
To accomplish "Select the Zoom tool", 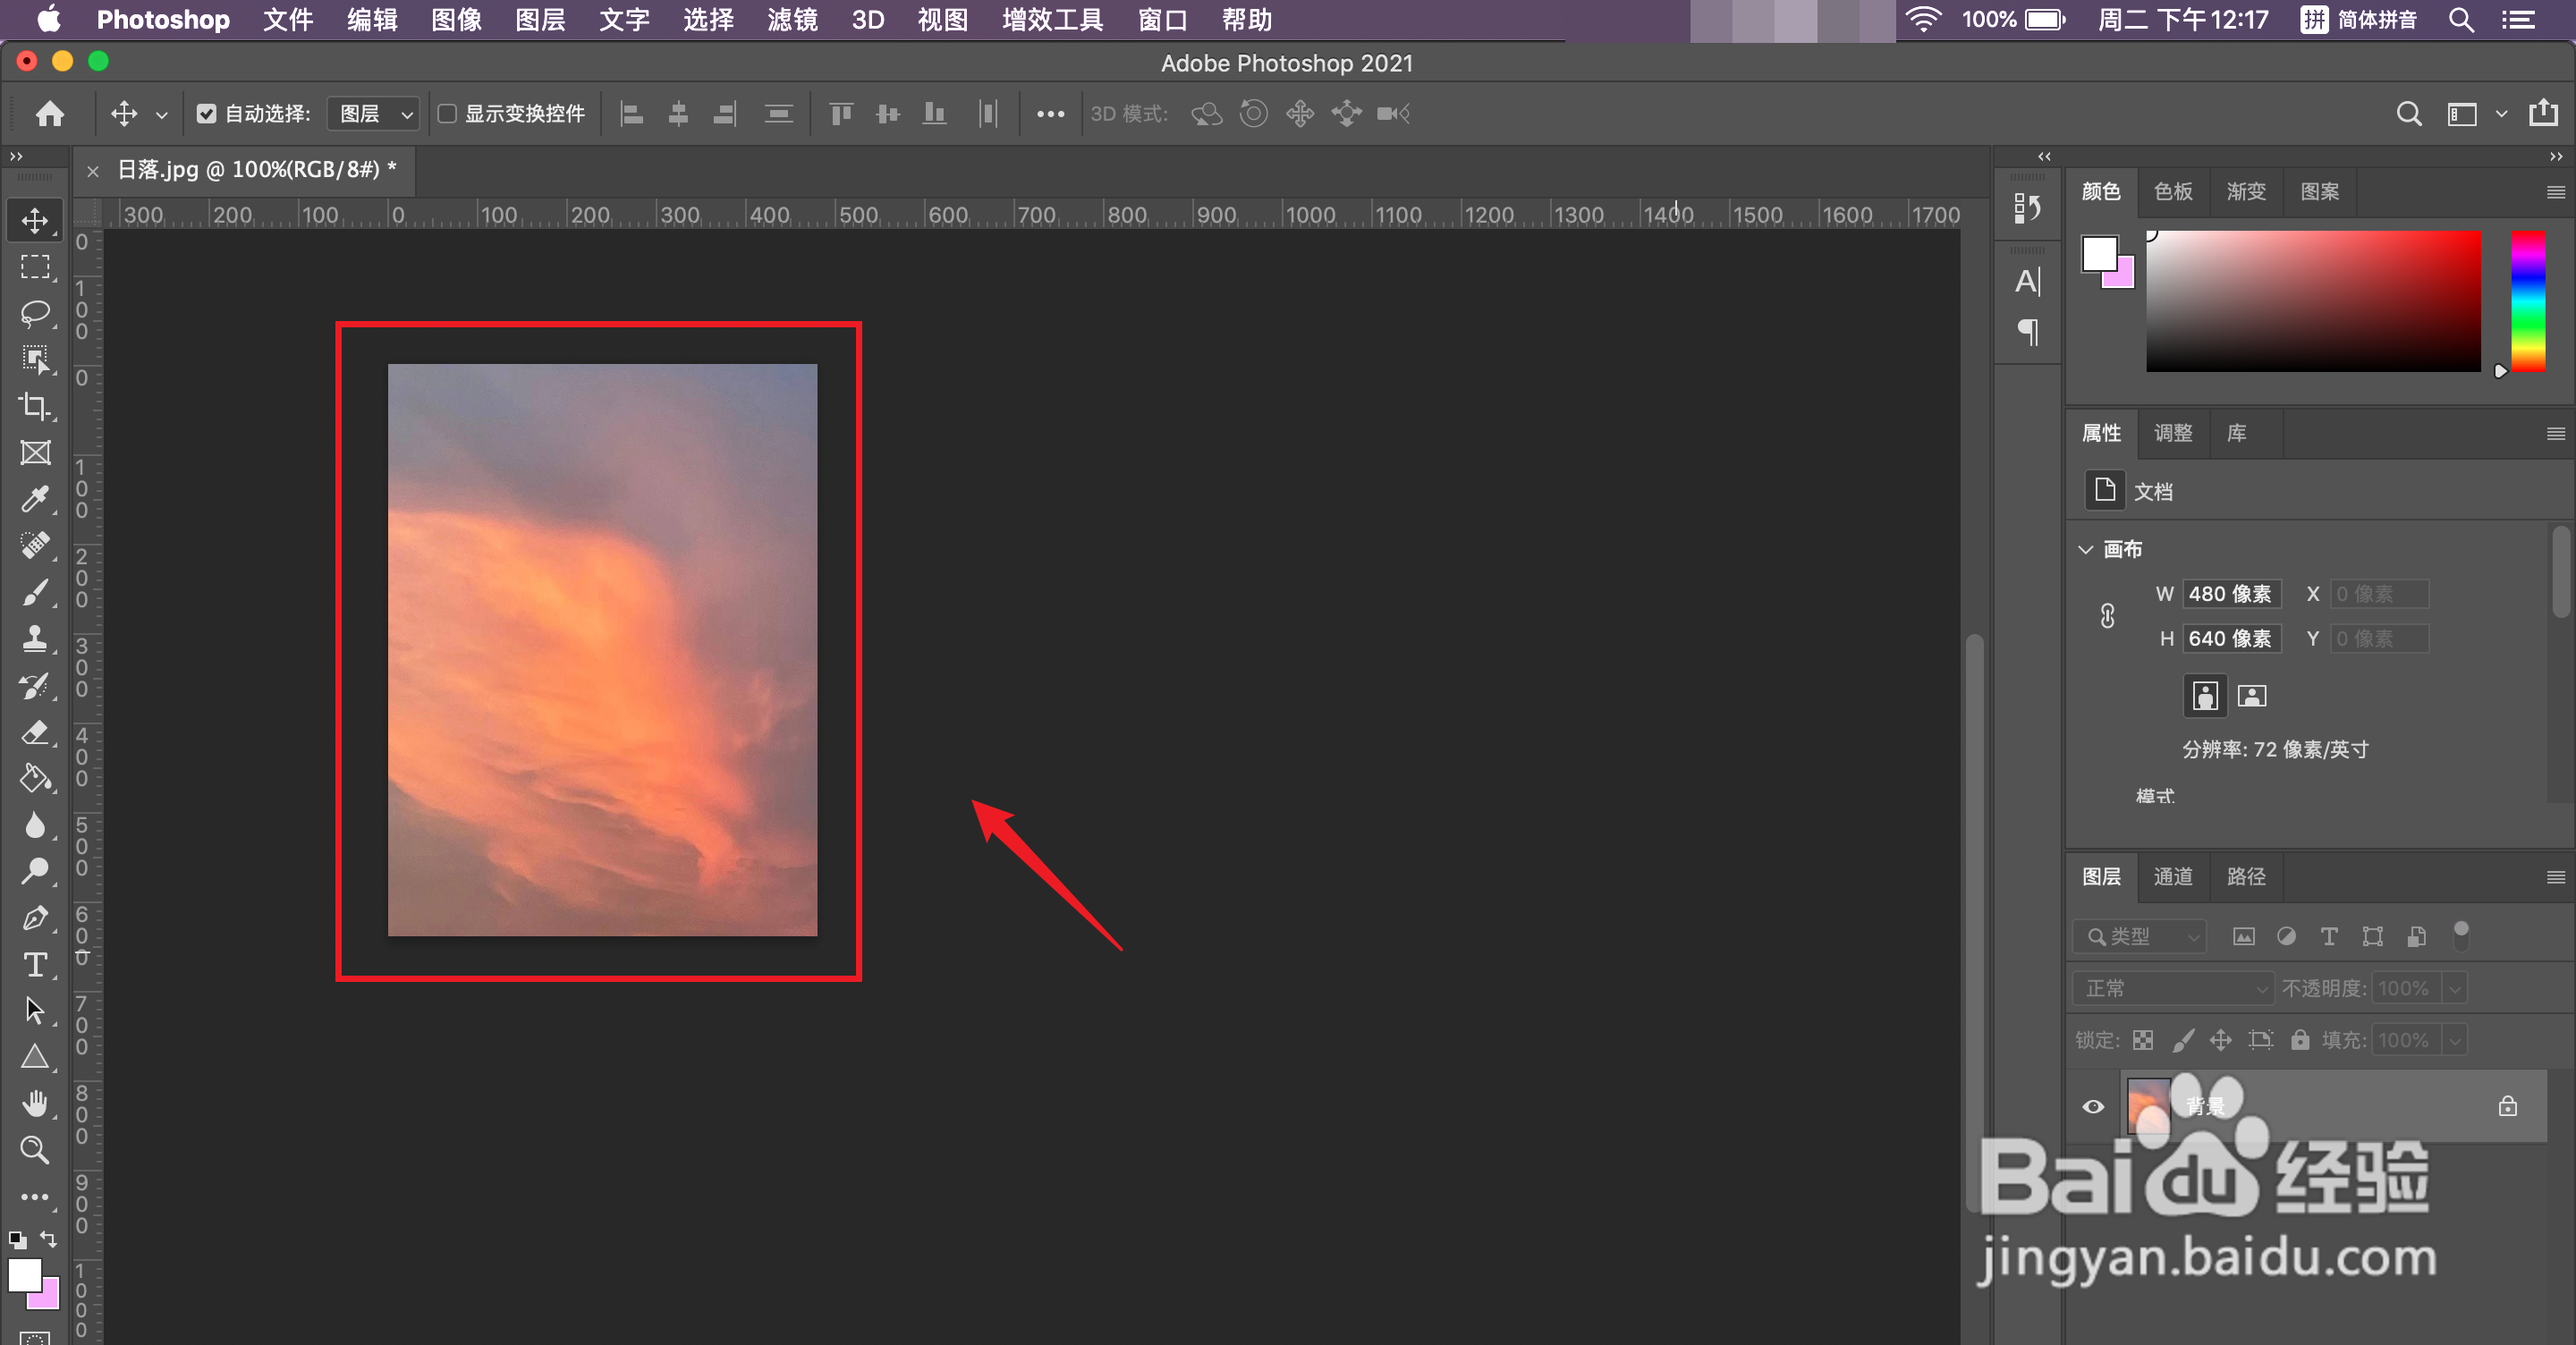I will click(35, 1150).
